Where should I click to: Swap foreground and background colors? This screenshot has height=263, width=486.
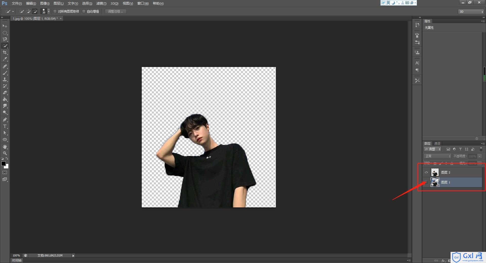[x=7, y=159]
